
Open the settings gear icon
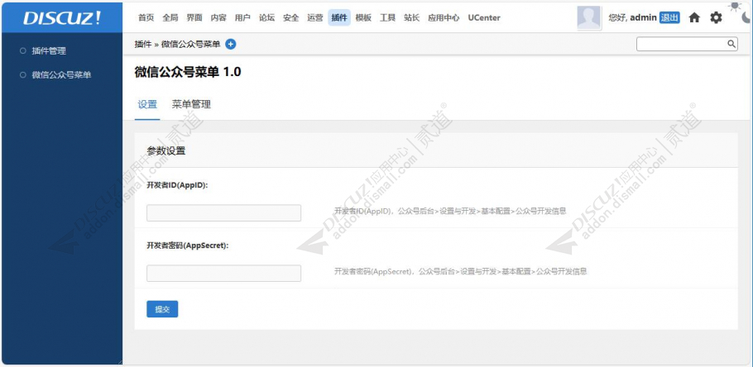(x=716, y=17)
